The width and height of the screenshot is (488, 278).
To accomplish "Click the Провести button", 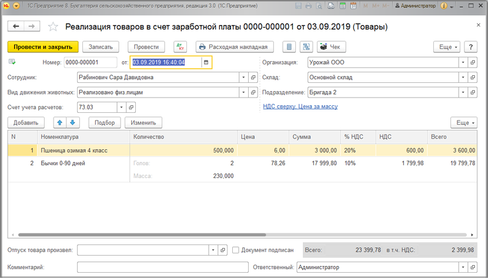I will [x=146, y=47].
